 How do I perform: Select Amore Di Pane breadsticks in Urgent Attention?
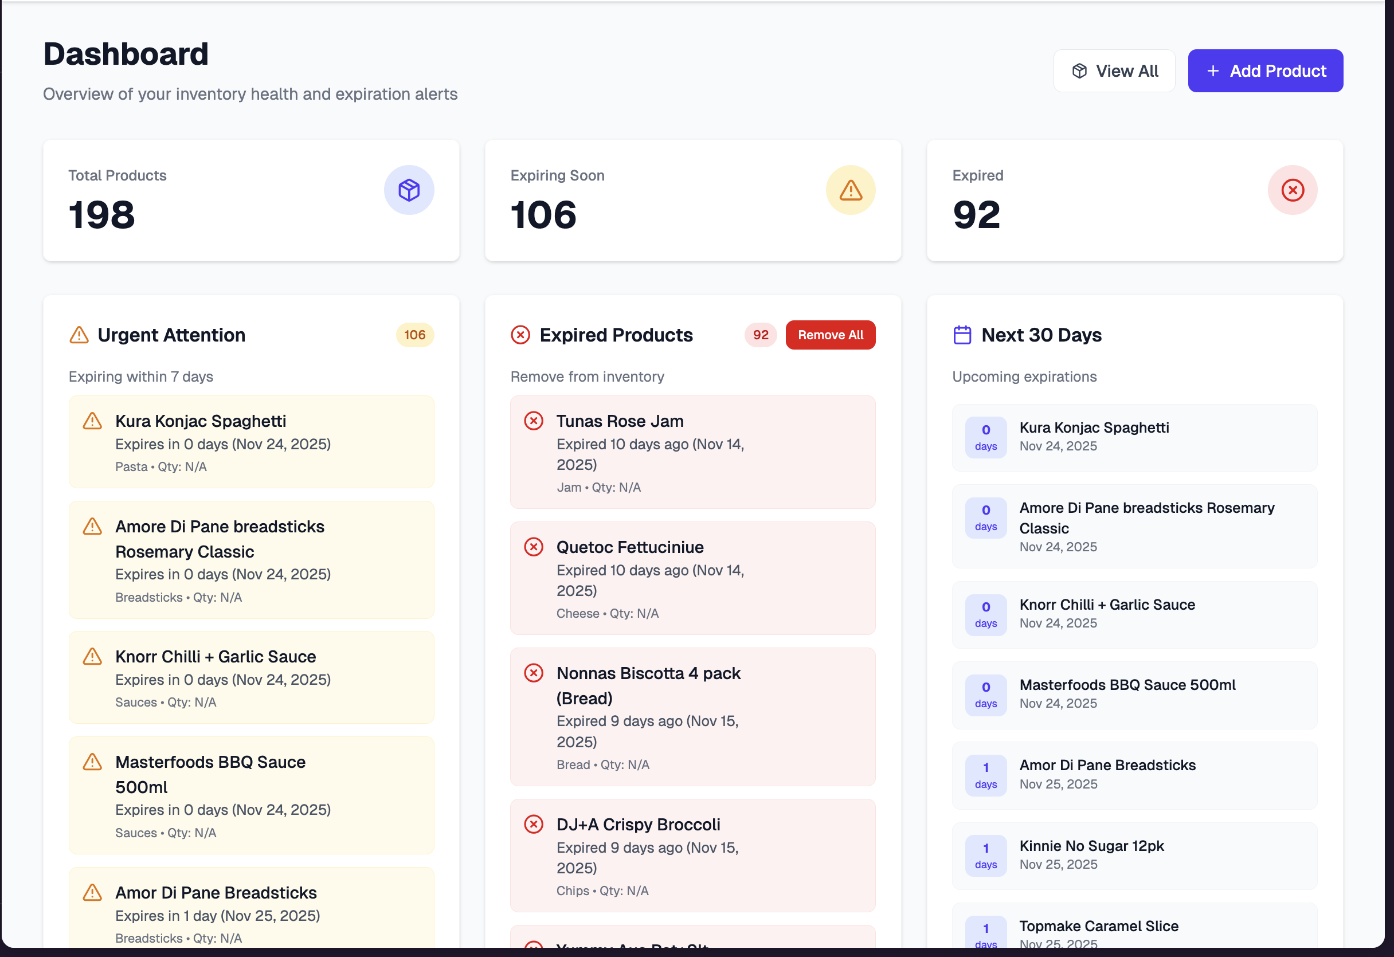(x=251, y=560)
